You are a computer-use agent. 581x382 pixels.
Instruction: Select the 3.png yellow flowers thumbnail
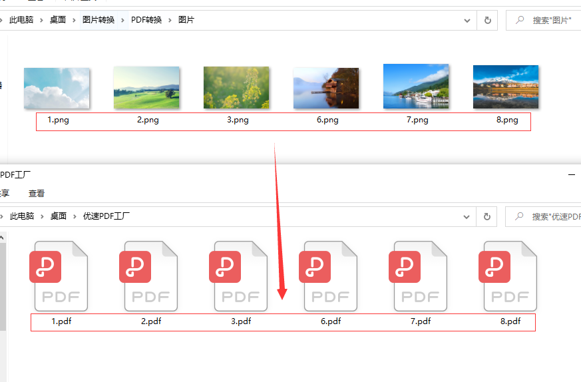tap(236, 87)
